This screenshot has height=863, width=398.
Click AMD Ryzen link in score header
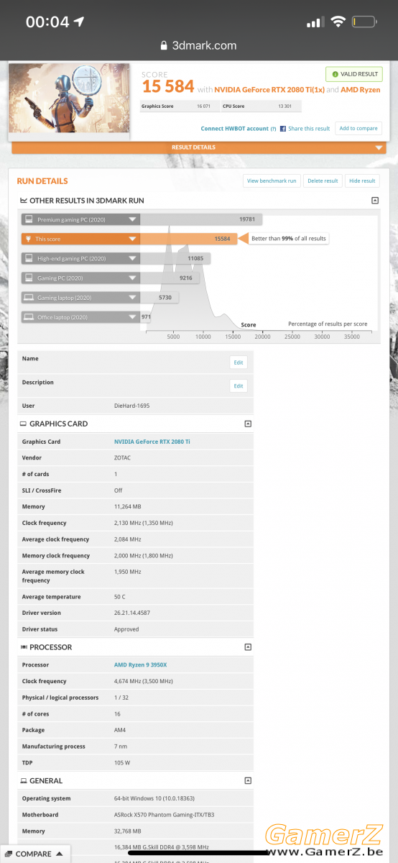[x=360, y=90]
